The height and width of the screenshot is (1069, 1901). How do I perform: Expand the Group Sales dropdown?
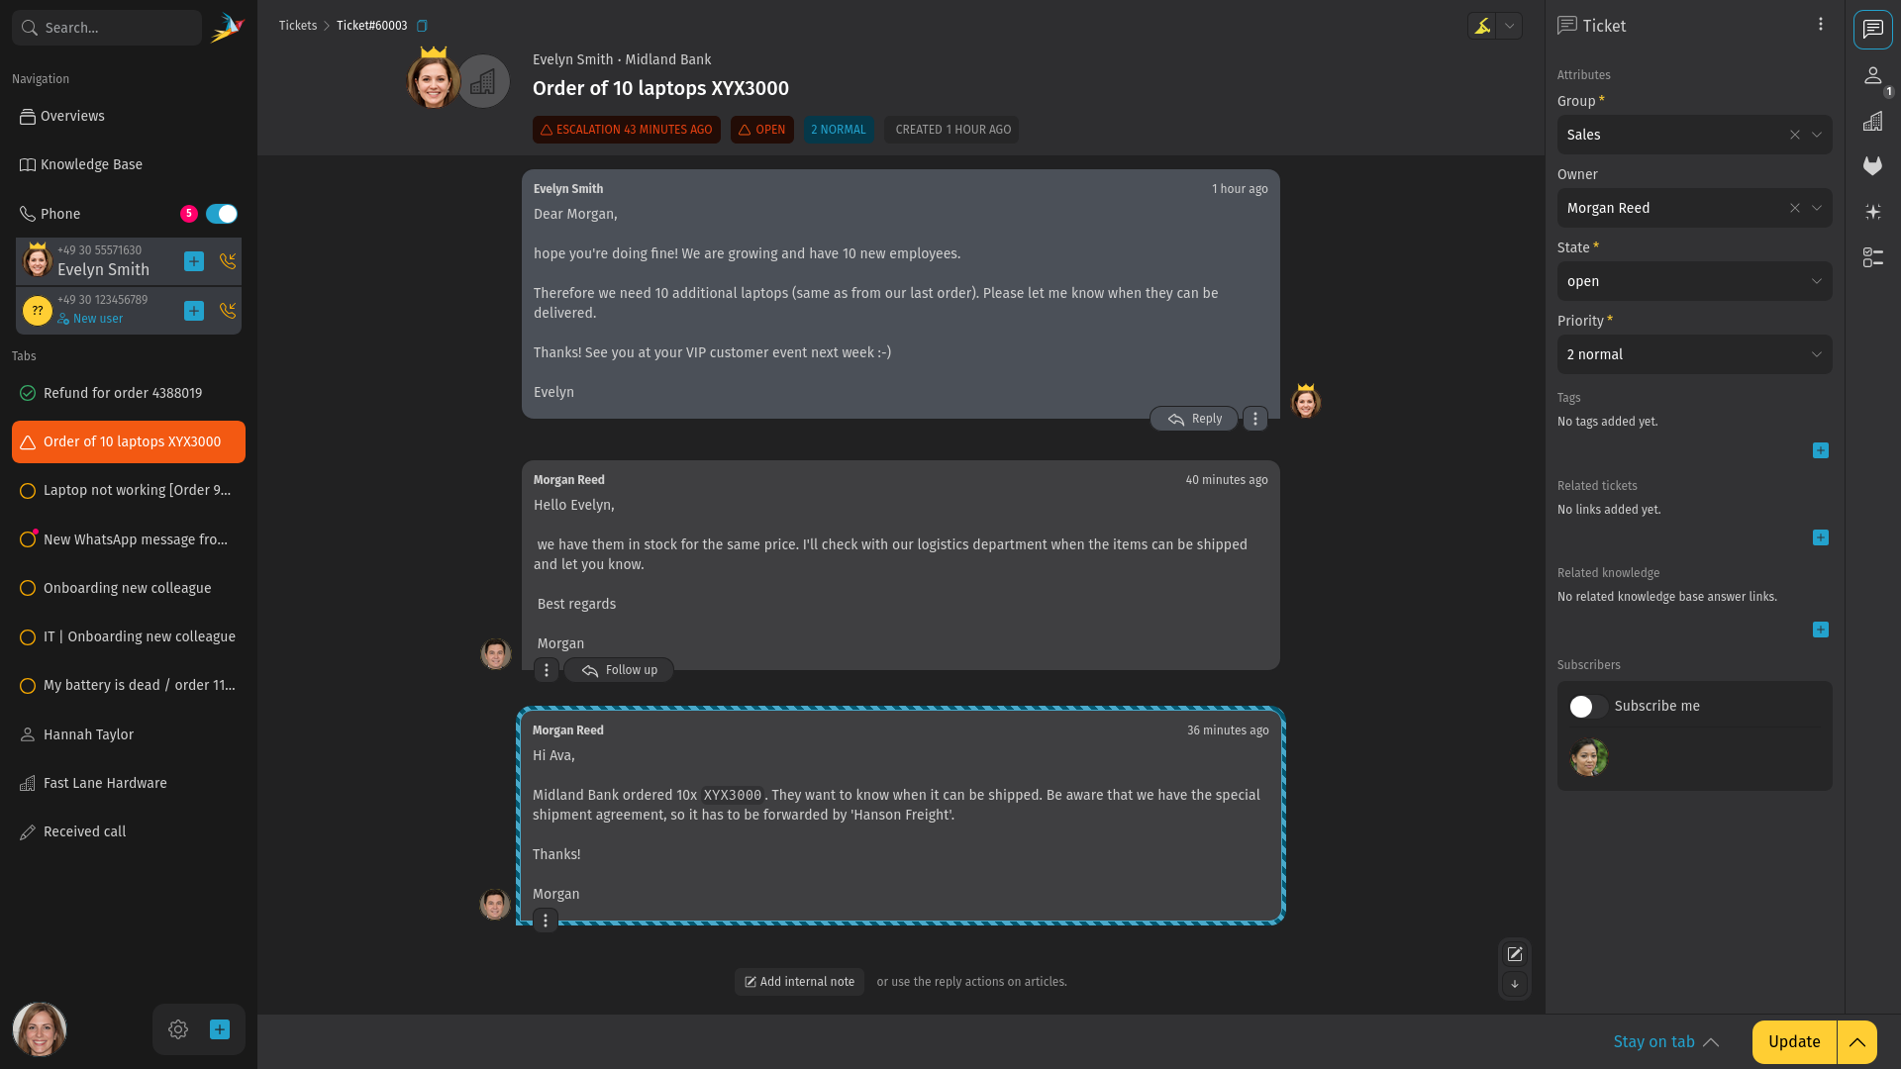(x=1816, y=135)
